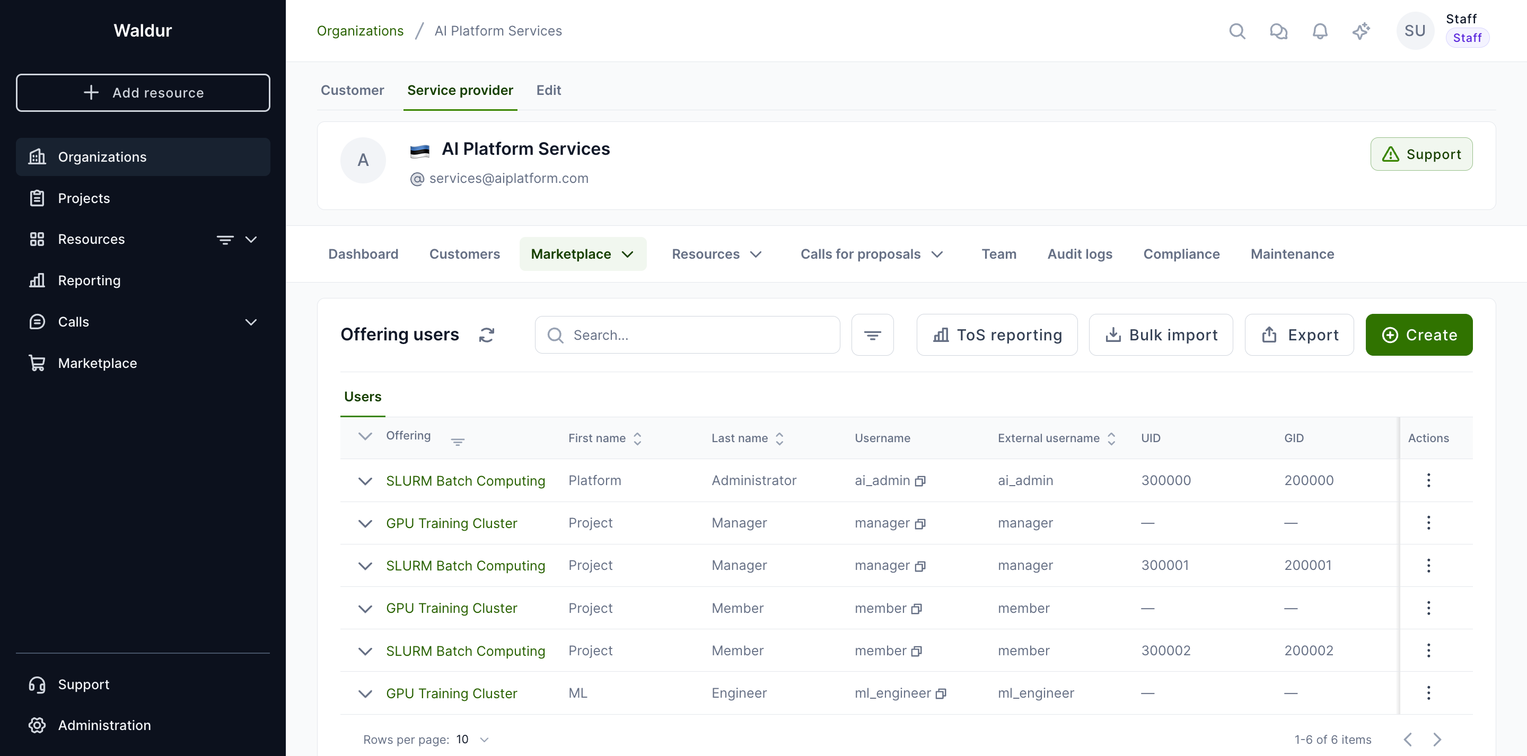Open table filters next to search
1527x756 pixels.
[872, 335]
